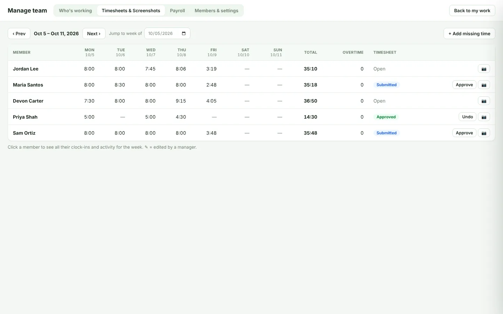Undo approval for Priya Shah

coord(467,117)
